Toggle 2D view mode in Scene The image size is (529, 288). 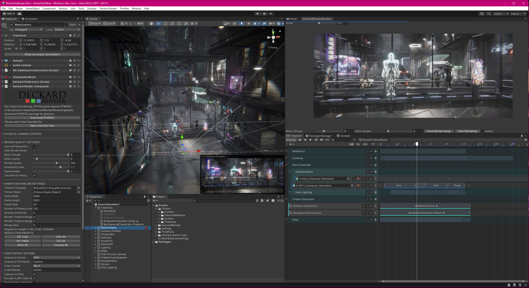point(234,24)
